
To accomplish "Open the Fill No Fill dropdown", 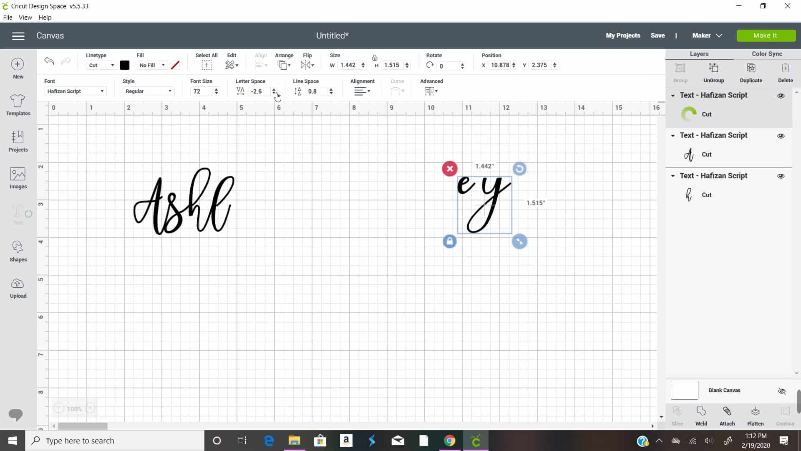I will point(152,65).
